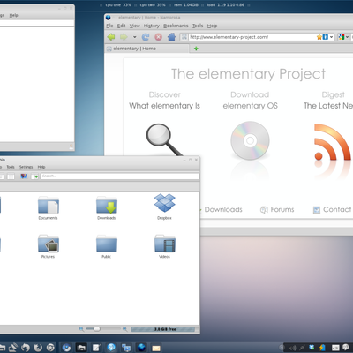
Task: Open the file manager Help menu
Action: click(x=41, y=167)
